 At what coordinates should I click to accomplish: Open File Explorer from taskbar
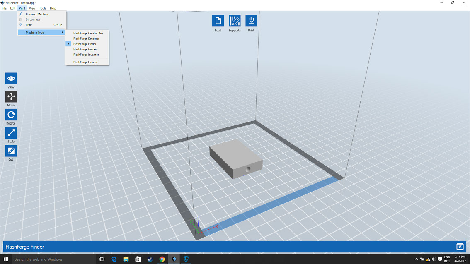(x=126, y=259)
